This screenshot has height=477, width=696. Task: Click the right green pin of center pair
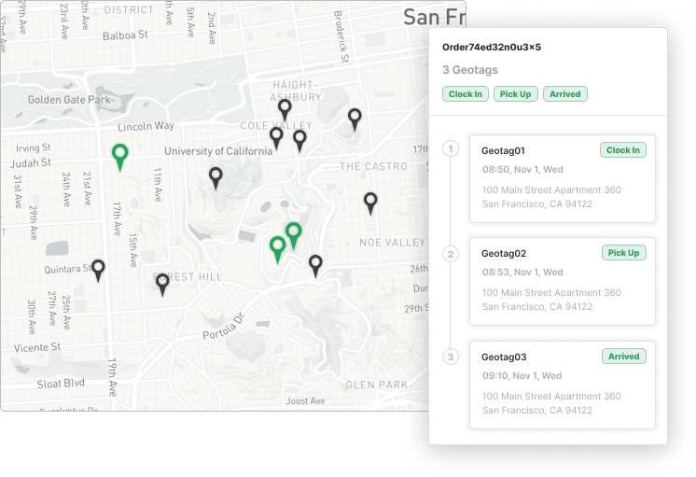tap(294, 233)
